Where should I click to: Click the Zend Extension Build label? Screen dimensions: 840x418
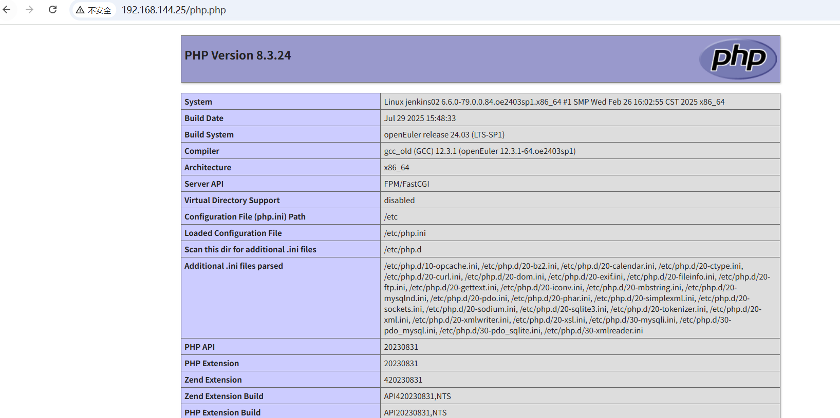coord(224,396)
